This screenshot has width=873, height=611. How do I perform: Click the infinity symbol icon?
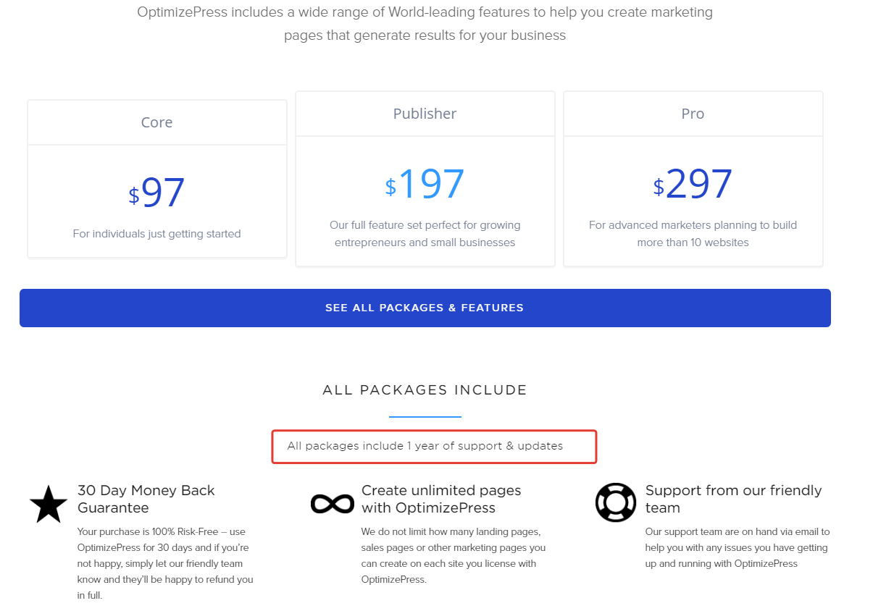click(332, 503)
